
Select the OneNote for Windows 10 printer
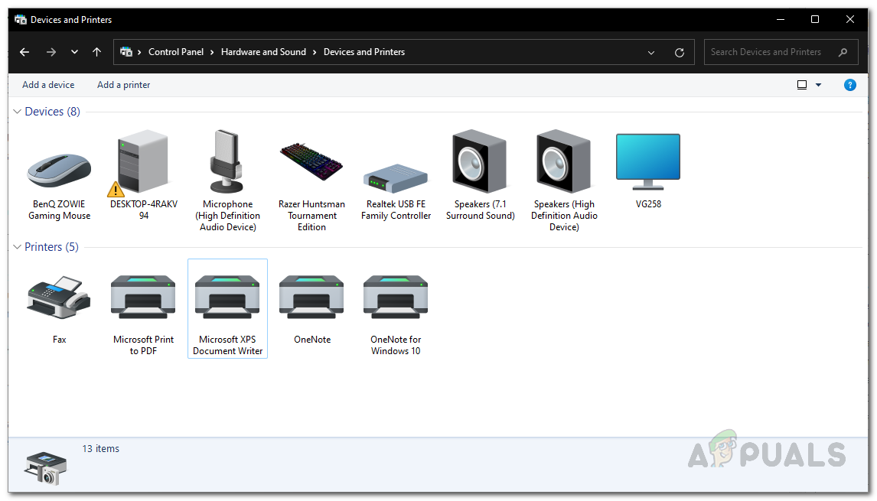click(x=396, y=298)
